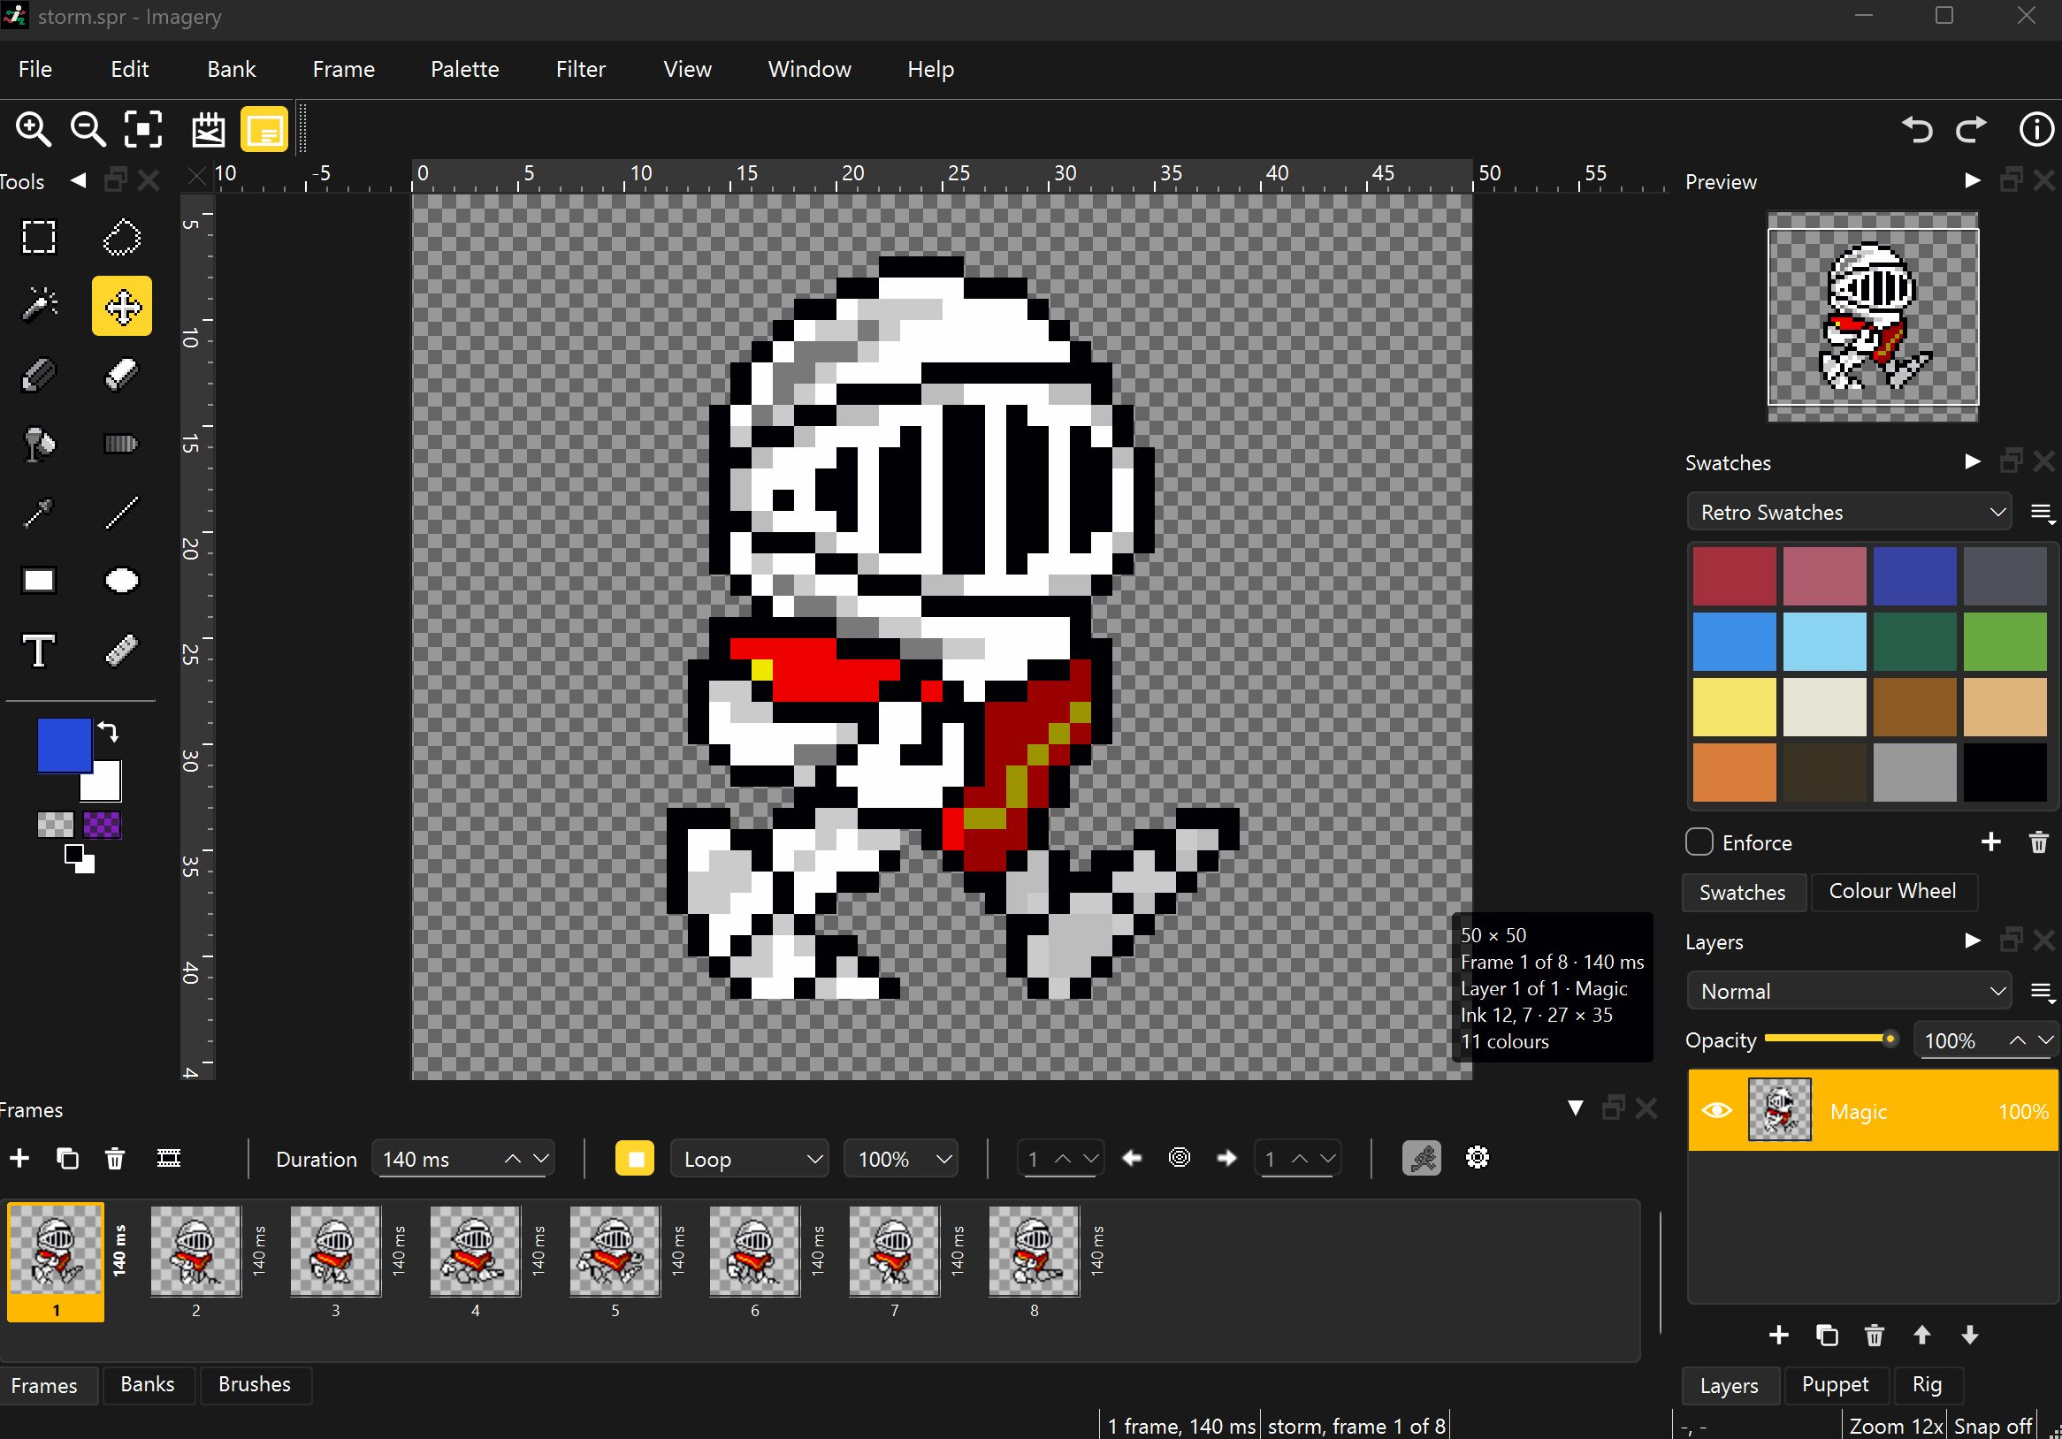Select the eraser tool
The image size is (2062, 1439).
pyautogui.click(x=121, y=375)
